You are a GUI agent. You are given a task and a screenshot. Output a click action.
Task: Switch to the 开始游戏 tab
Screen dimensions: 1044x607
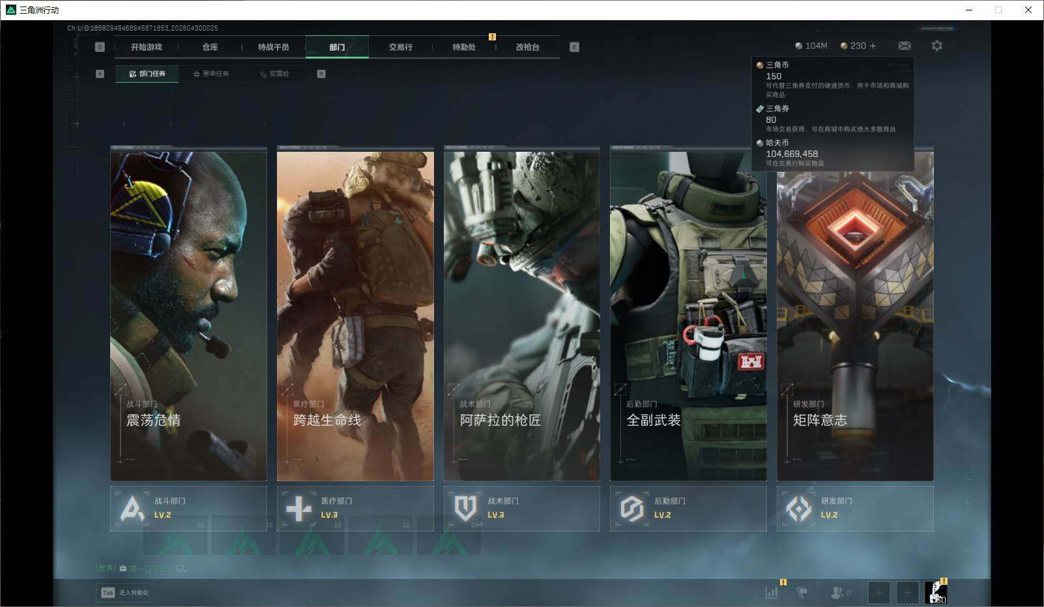tap(146, 48)
